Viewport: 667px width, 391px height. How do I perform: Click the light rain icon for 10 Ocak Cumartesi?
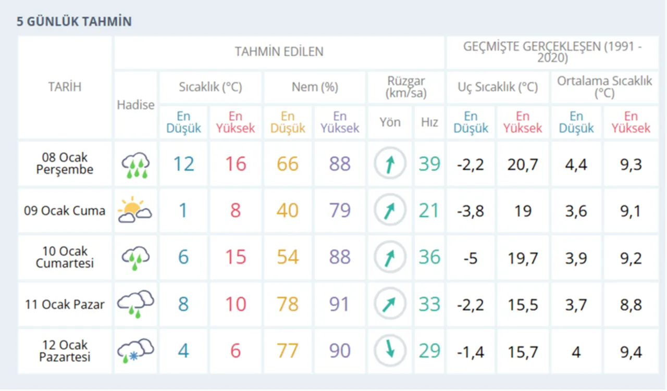(135, 257)
